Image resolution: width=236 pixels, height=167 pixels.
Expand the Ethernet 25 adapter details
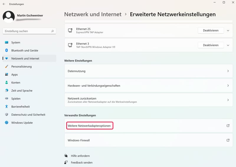pos(228,30)
